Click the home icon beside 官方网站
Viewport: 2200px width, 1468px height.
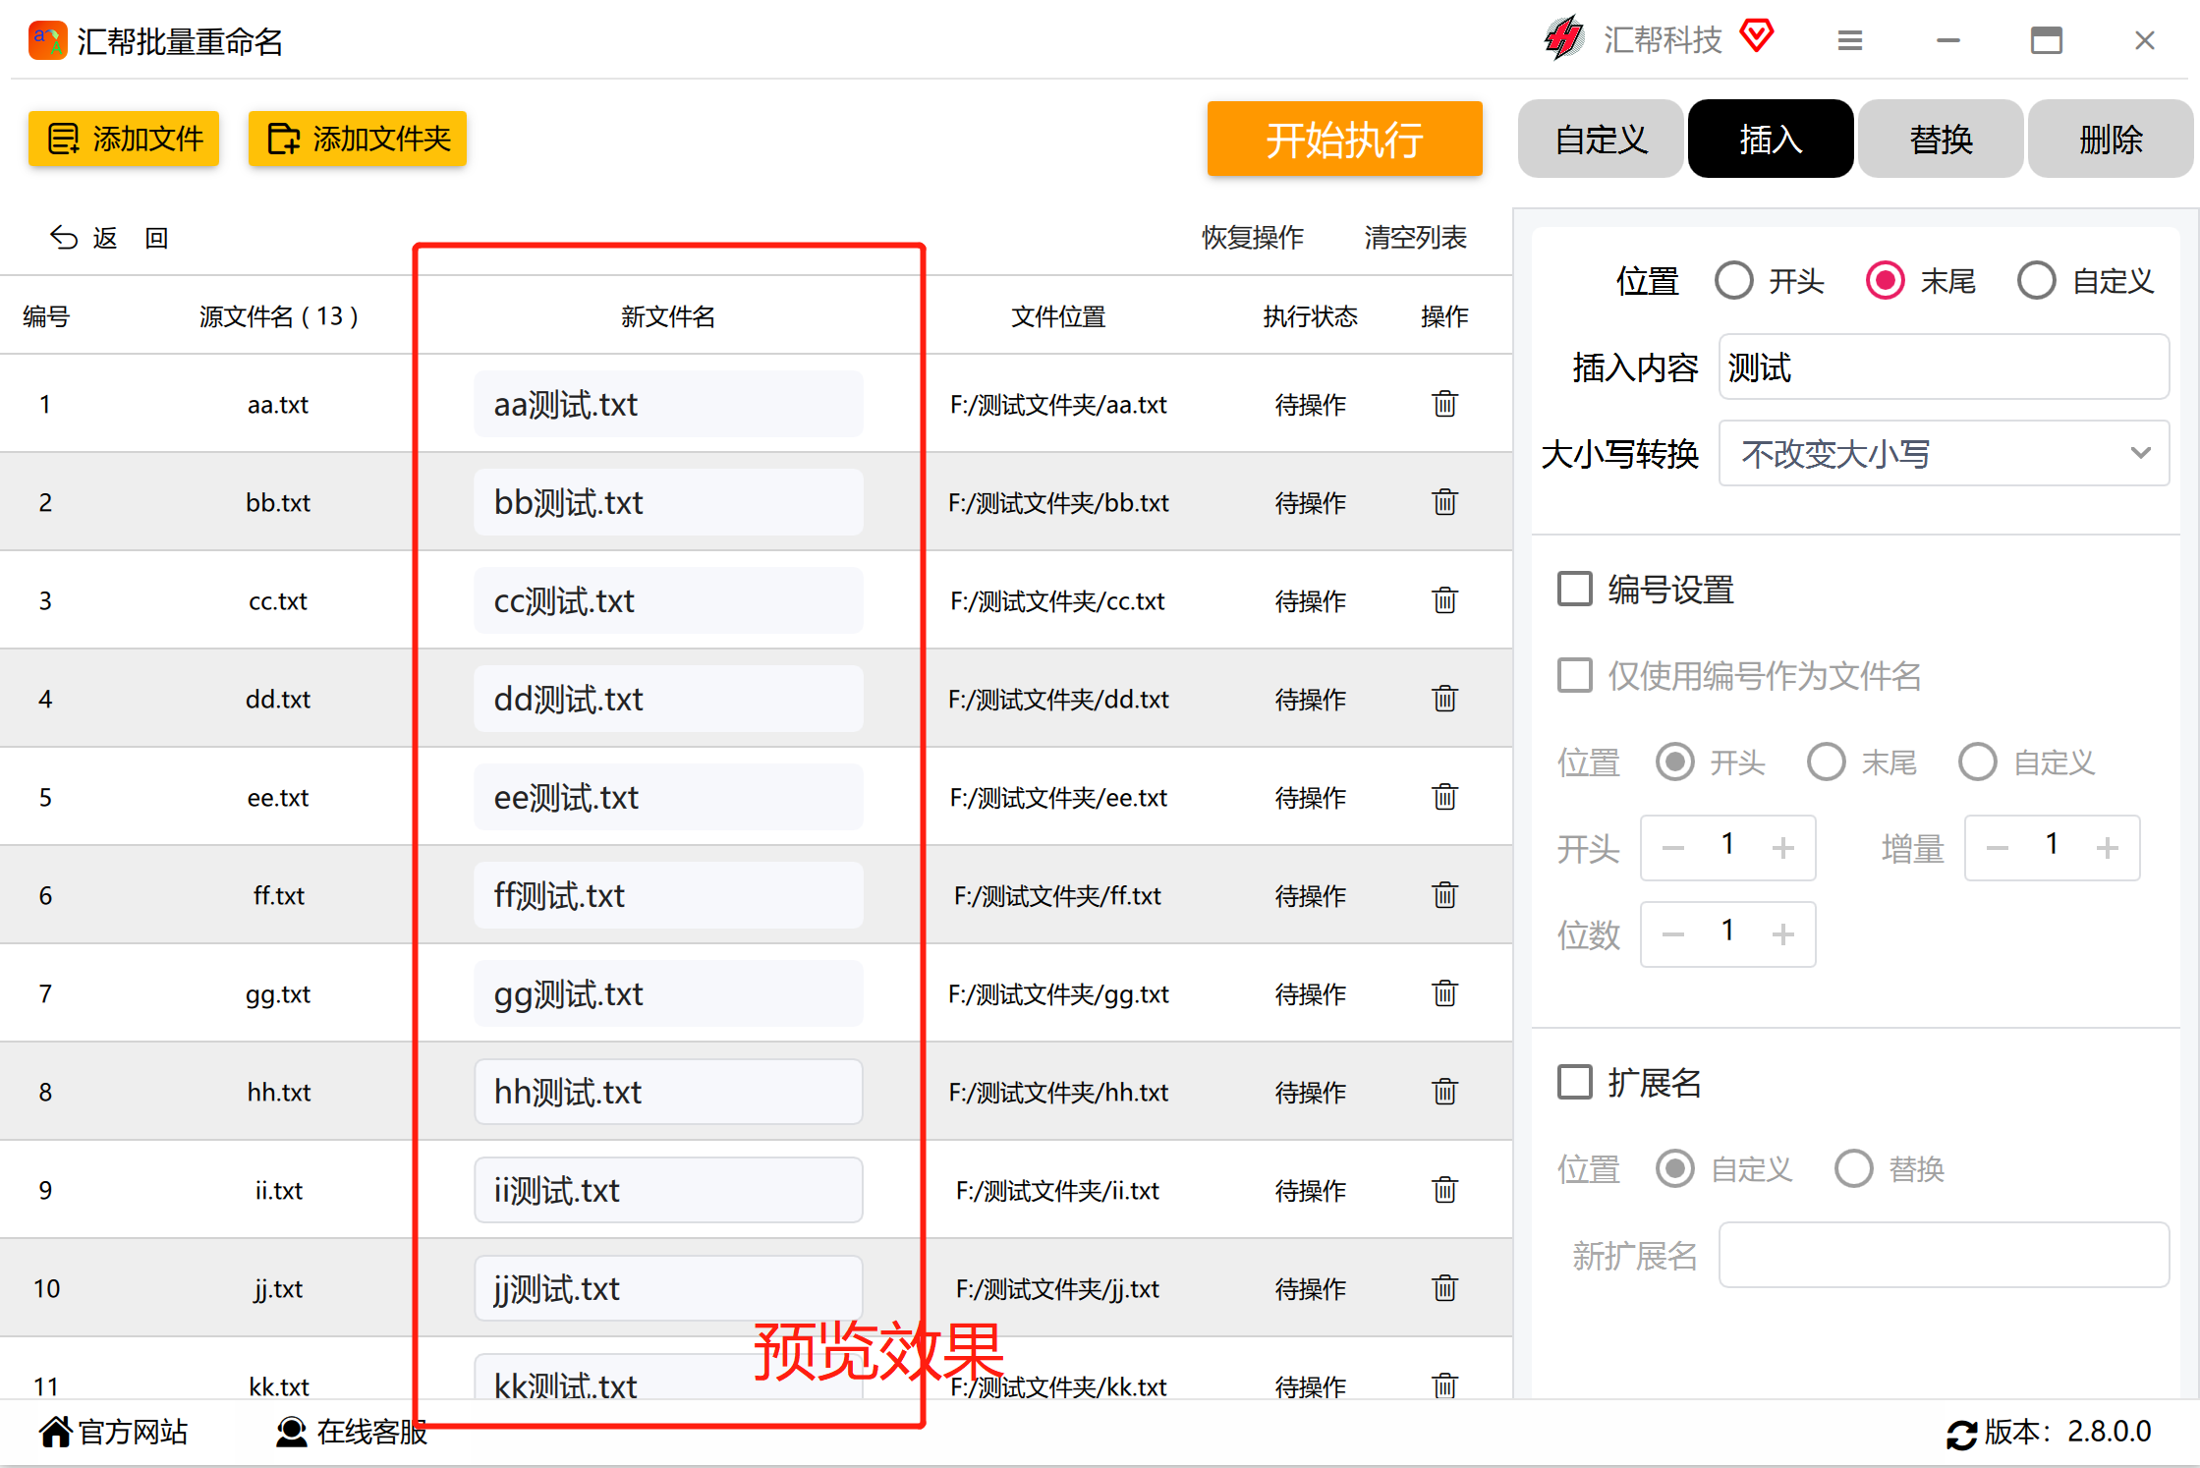[56, 1432]
